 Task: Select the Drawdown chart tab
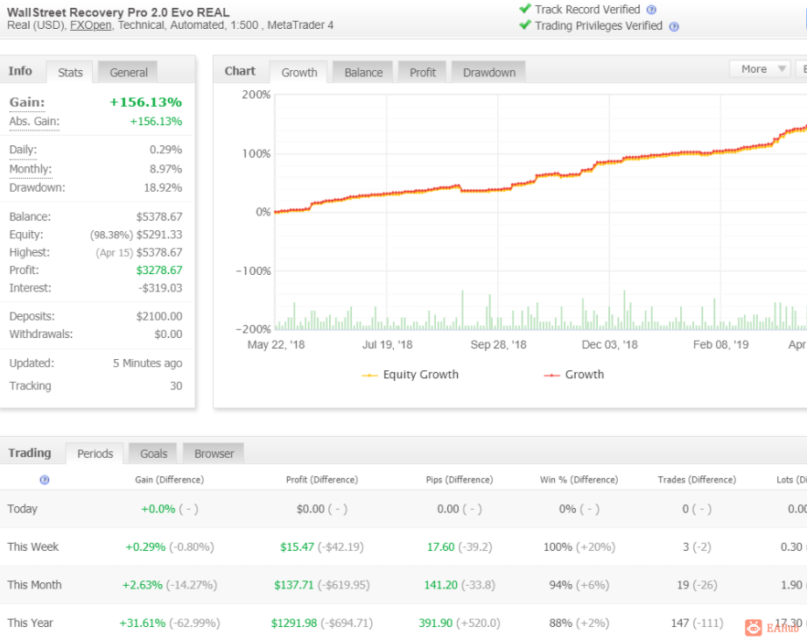point(489,73)
